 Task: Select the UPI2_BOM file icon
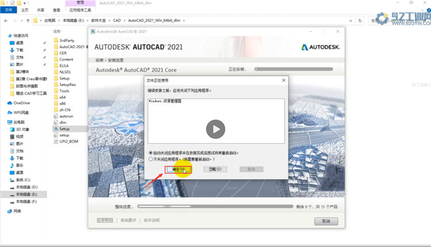click(56, 141)
